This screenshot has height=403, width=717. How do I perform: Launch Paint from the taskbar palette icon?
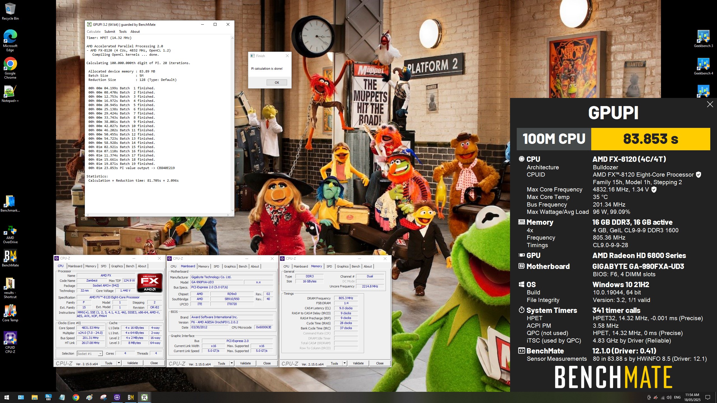click(x=89, y=397)
